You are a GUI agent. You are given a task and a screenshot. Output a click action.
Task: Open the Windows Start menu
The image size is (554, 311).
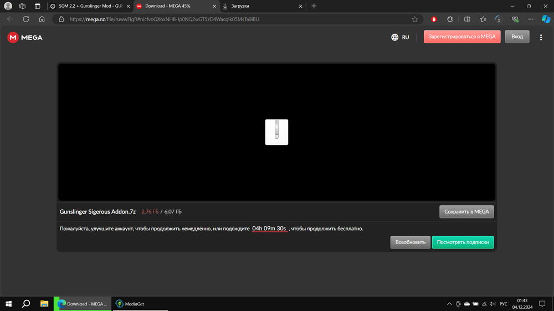8,304
